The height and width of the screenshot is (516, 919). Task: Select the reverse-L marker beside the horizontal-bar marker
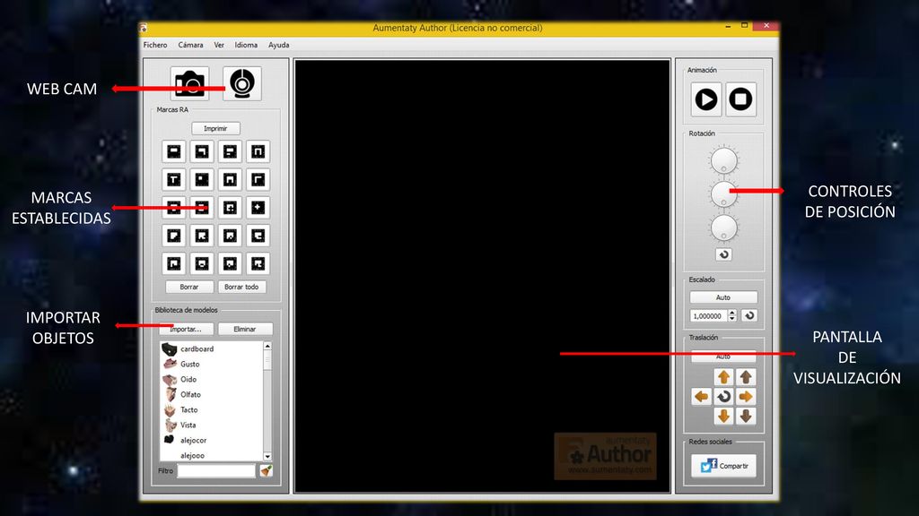(202, 151)
